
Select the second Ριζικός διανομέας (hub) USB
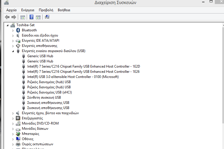[49, 87]
